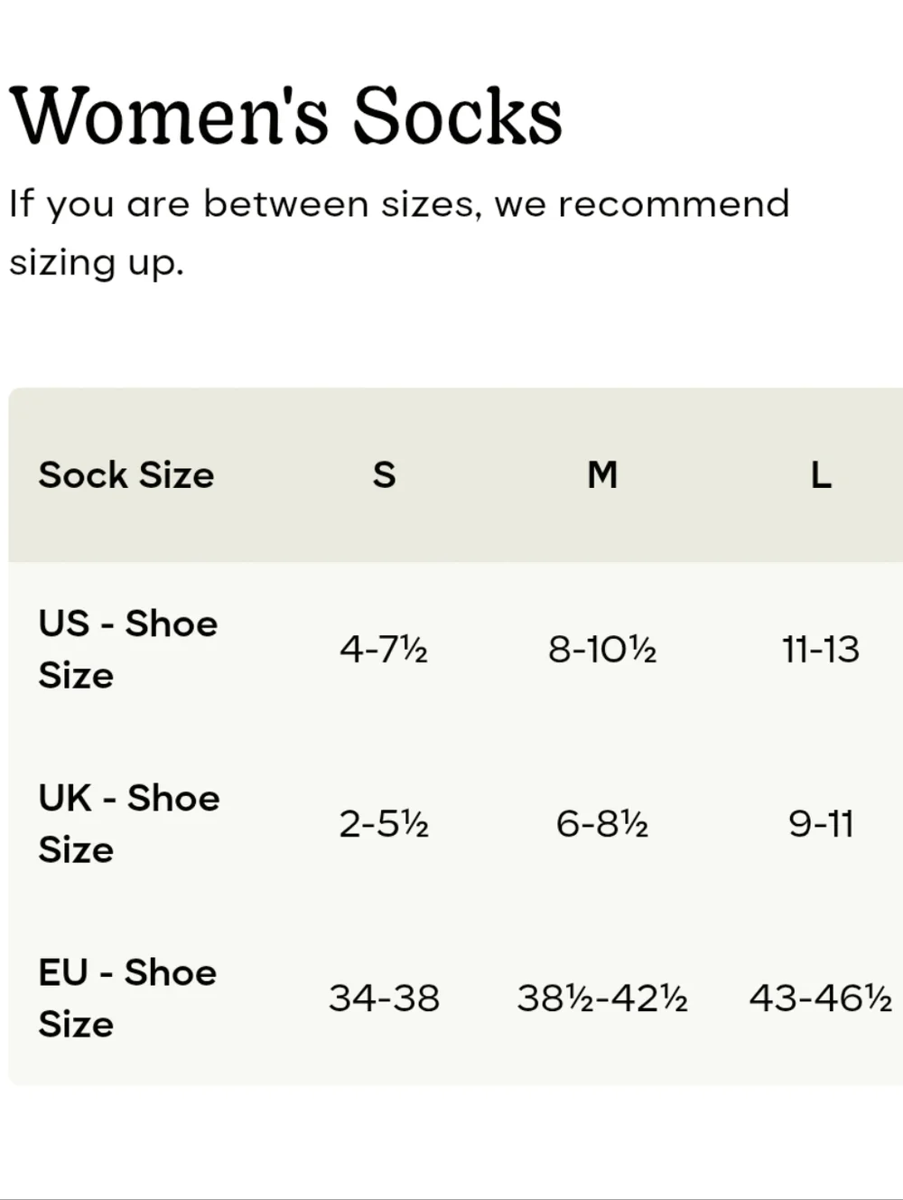Select the L column header
903x1200 pixels.
click(820, 474)
